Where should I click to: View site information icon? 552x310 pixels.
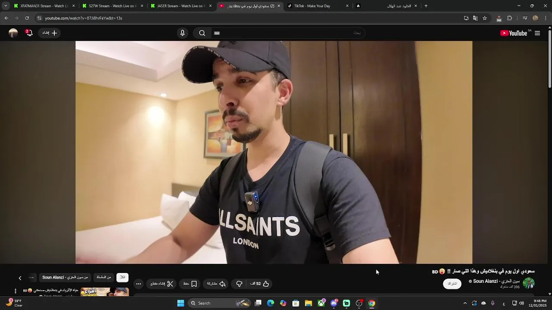(39, 18)
